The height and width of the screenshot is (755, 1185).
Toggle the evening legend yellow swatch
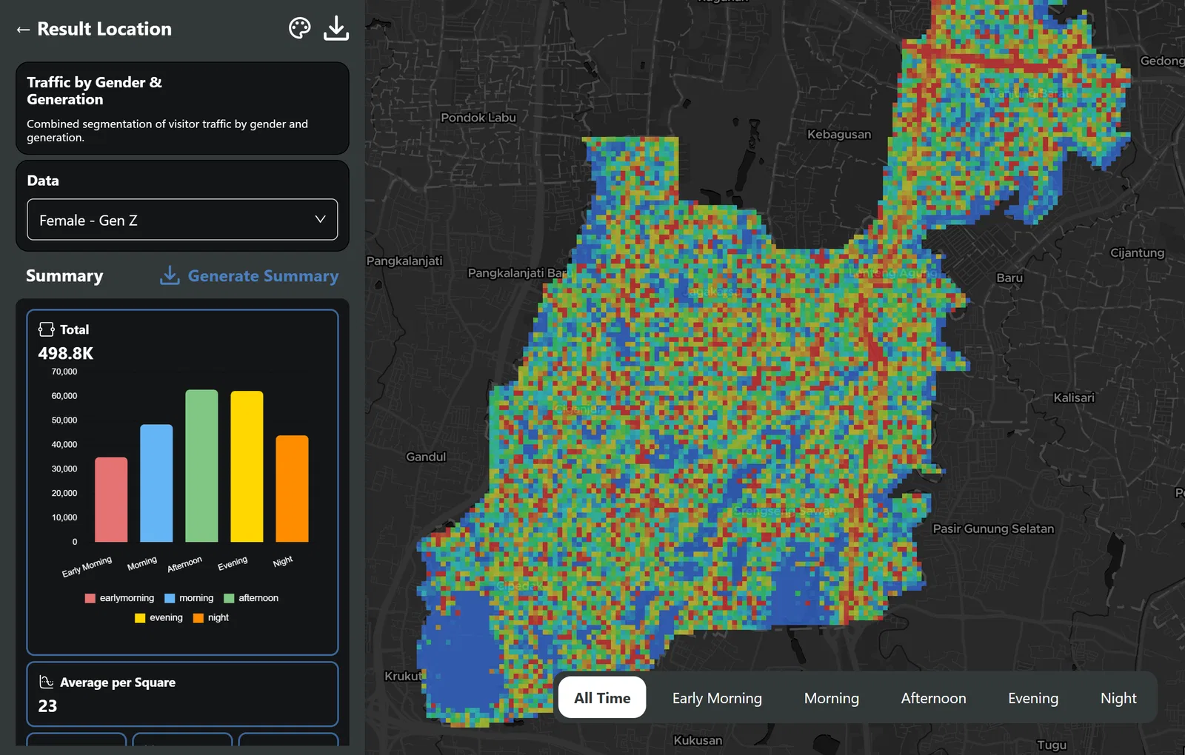pyautogui.click(x=140, y=618)
